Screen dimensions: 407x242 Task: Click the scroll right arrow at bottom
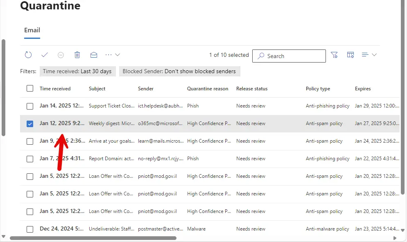395,238
